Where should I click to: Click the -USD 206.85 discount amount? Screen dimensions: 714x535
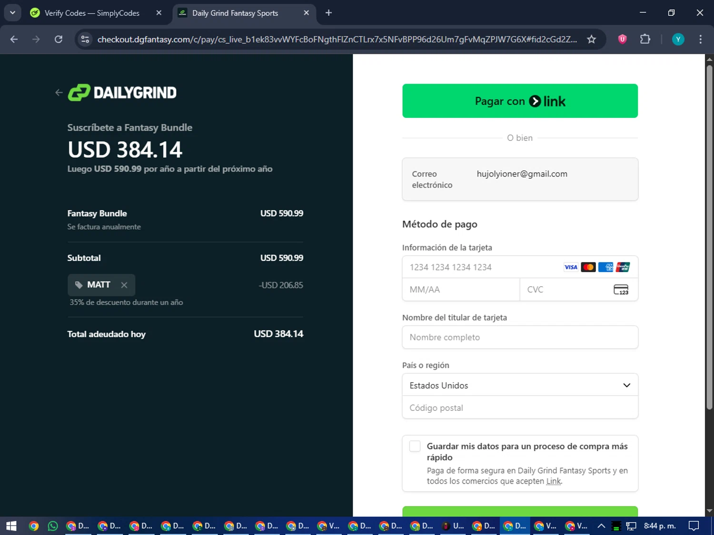point(281,285)
